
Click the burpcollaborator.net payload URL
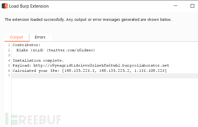(101, 65)
